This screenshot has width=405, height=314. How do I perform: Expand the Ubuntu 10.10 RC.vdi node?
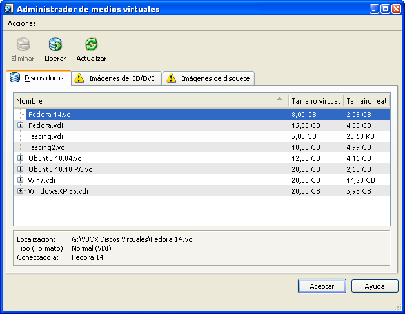(x=20, y=169)
